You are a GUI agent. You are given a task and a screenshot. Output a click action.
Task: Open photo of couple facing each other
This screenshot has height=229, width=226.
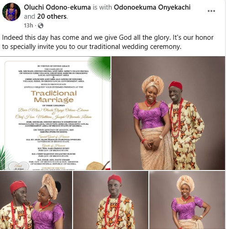36,200
